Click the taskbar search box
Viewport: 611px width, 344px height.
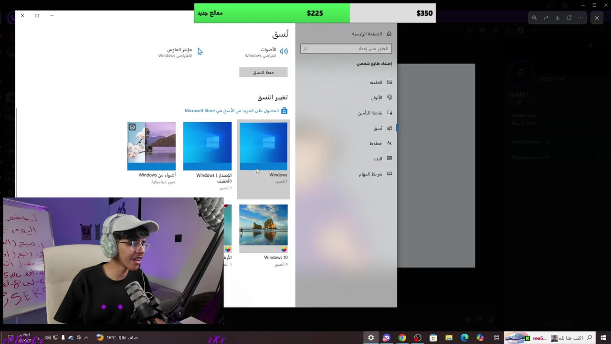click(x=550, y=338)
